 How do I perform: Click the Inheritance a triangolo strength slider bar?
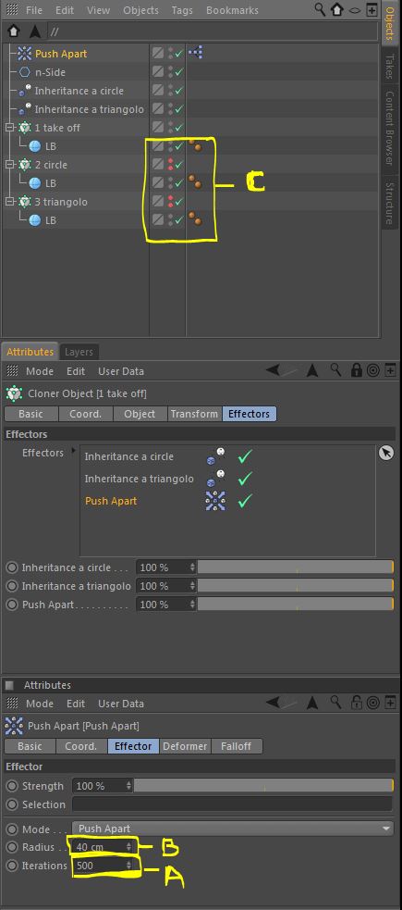[296, 586]
